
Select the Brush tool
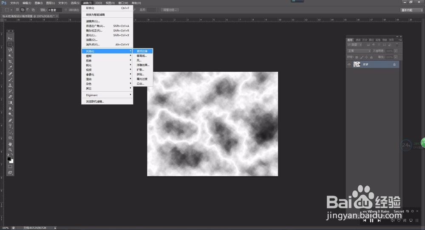pyautogui.click(x=10, y=79)
